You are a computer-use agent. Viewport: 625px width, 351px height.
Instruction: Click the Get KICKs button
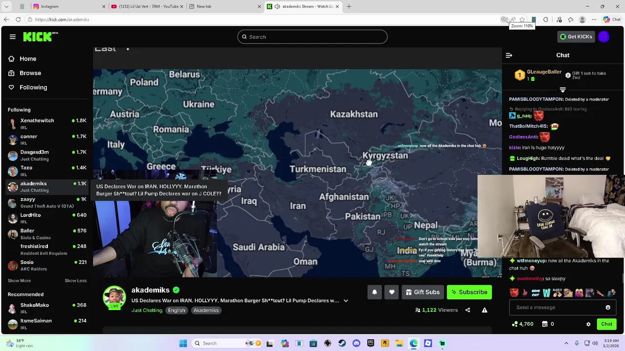(576, 37)
